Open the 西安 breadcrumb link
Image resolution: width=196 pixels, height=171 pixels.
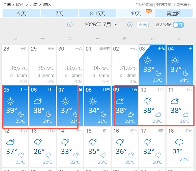(x=33, y=5)
